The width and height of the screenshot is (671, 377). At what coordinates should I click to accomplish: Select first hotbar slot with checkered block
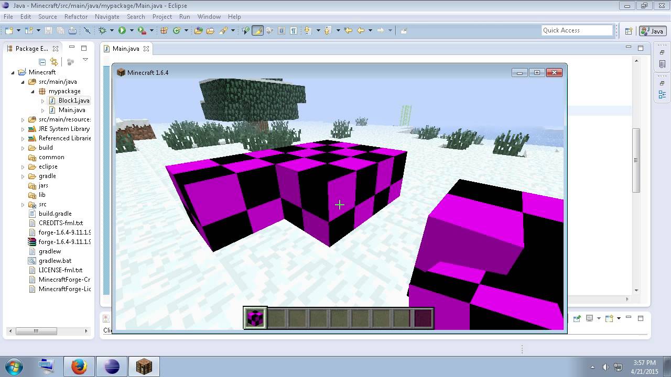pyautogui.click(x=255, y=318)
